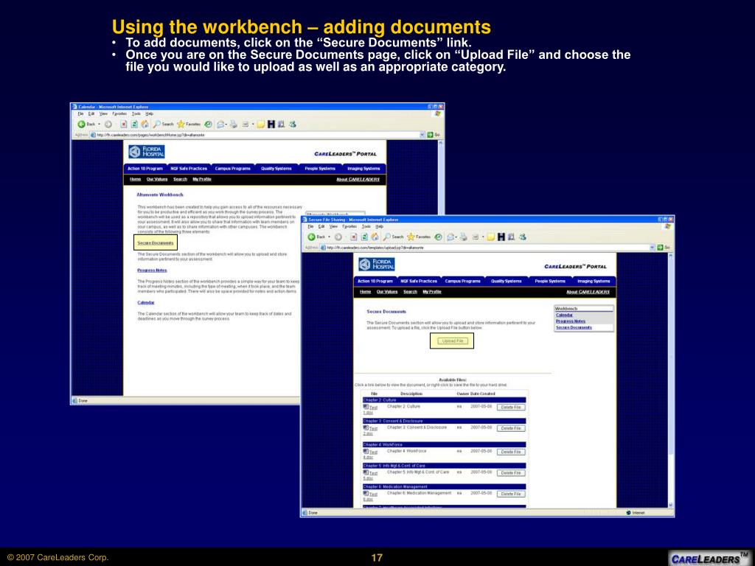Select Quality Systems tab in Calendar window
755x566 pixels.
point(276,169)
